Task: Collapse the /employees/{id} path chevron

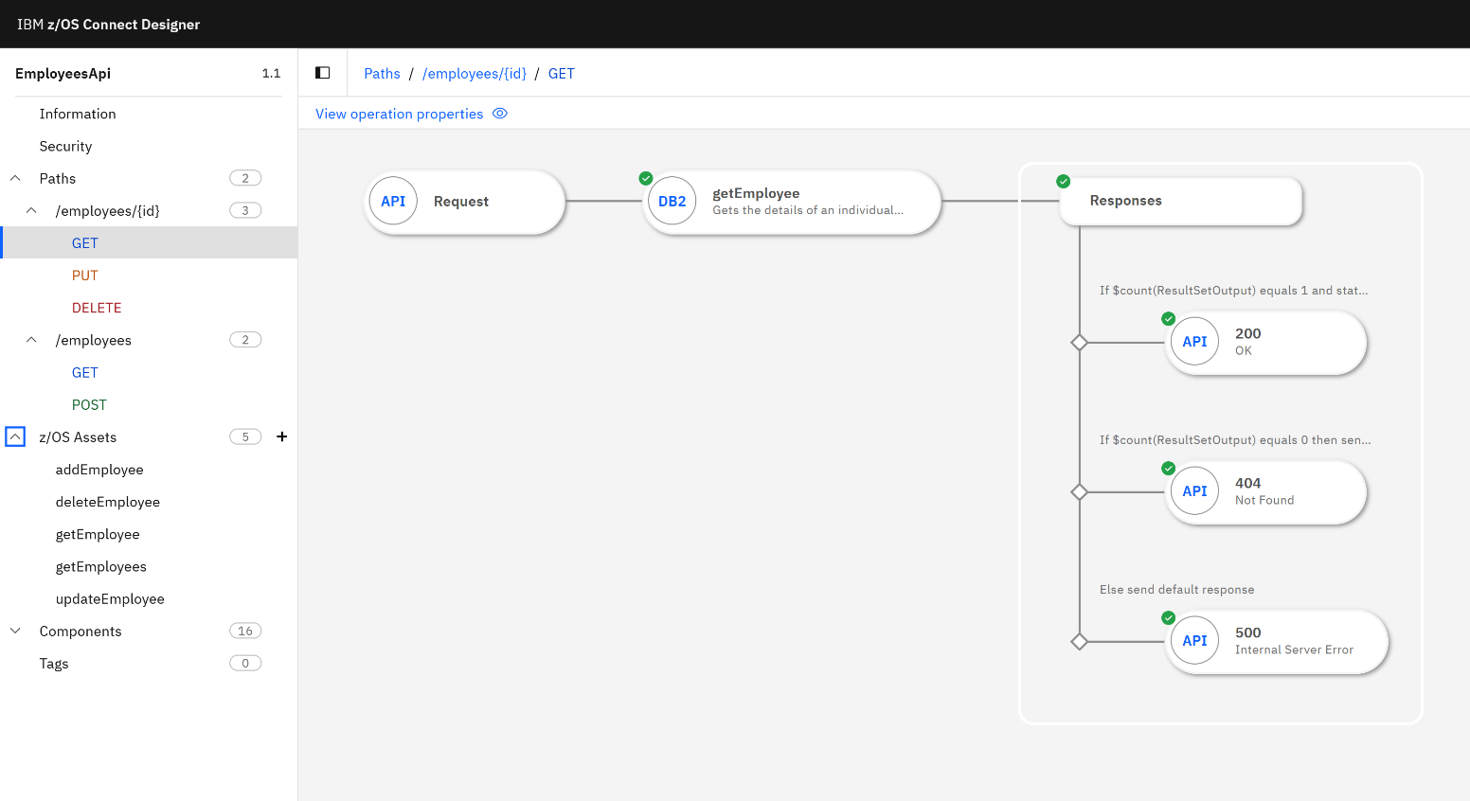Action: coord(31,210)
